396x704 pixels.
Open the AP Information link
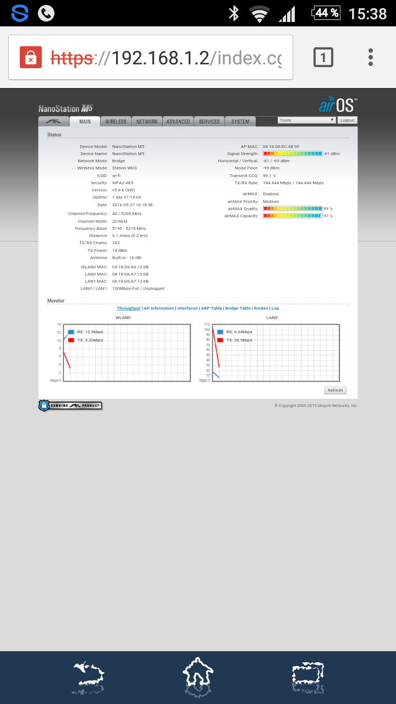pyautogui.click(x=159, y=309)
